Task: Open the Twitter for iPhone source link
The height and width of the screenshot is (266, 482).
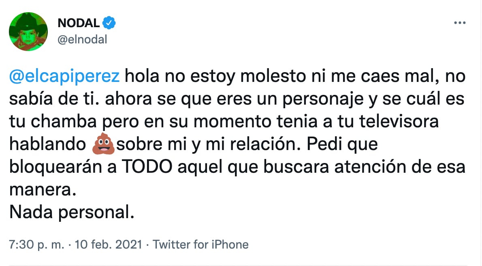Action: [x=200, y=245]
